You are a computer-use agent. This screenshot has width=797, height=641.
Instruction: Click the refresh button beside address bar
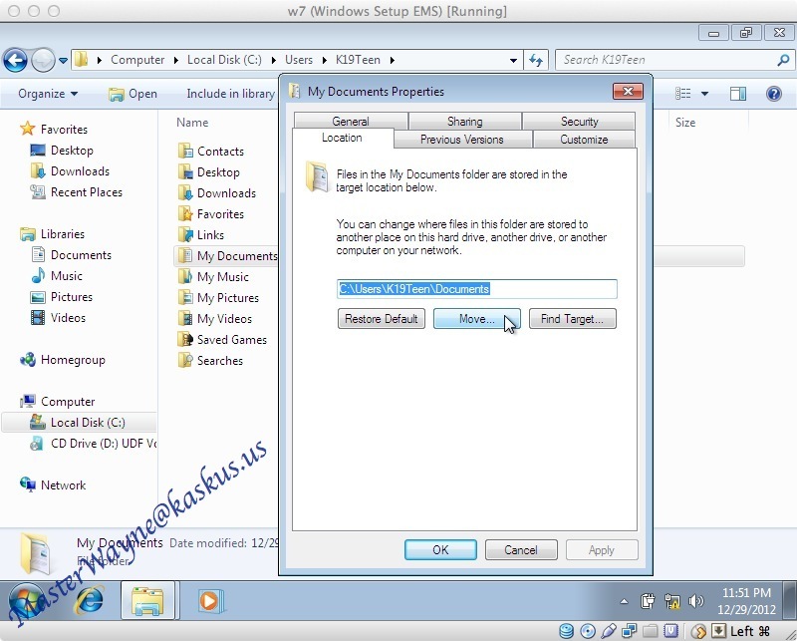(x=536, y=61)
